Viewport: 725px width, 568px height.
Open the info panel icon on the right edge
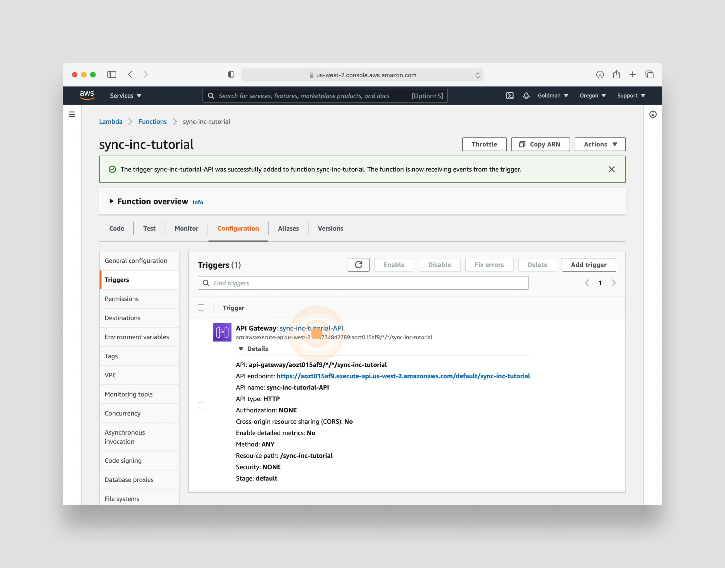pyautogui.click(x=653, y=114)
